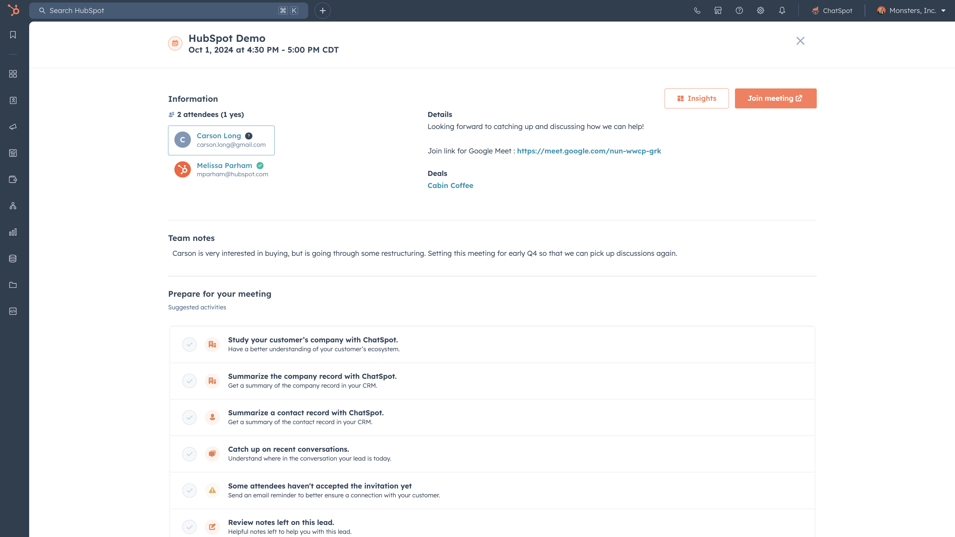This screenshot has height=537, width=955.
Task: Click Carson Long's unknown response icon
Action: [x=249, y=136]
